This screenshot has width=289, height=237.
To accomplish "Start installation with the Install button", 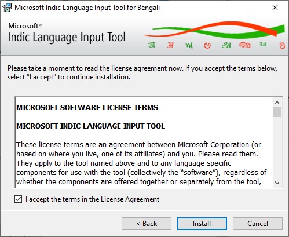I will click(202, 224).
